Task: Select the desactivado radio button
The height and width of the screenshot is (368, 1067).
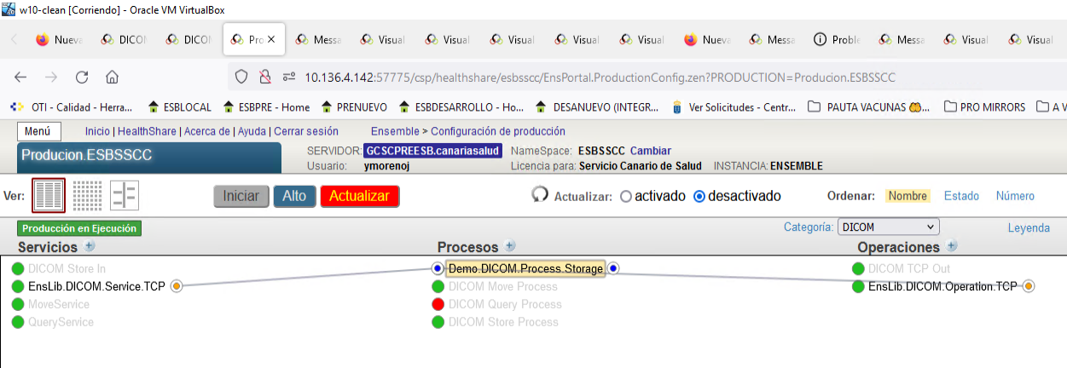Action: click(699, 196)
